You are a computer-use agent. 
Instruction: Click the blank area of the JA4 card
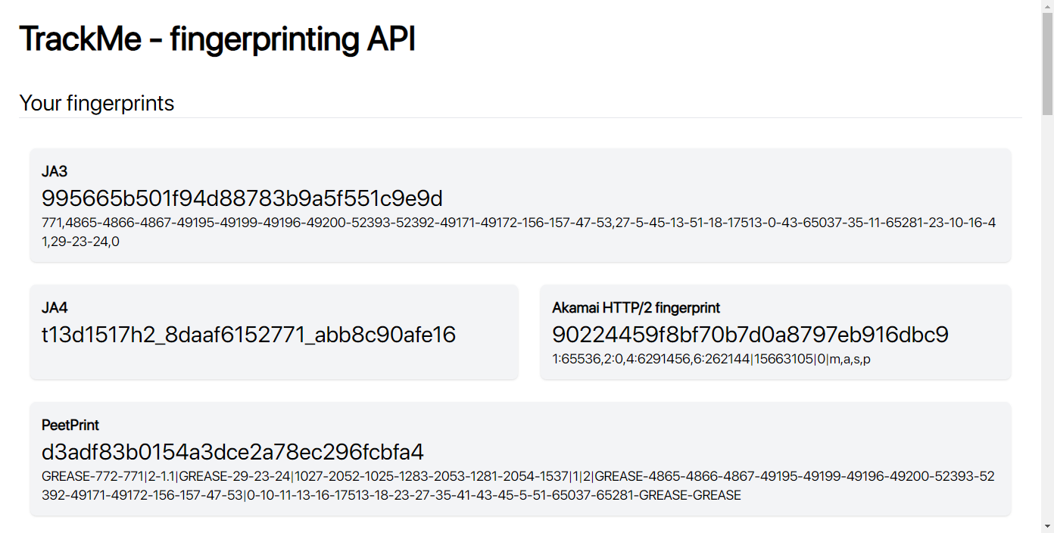pos(274,362)
